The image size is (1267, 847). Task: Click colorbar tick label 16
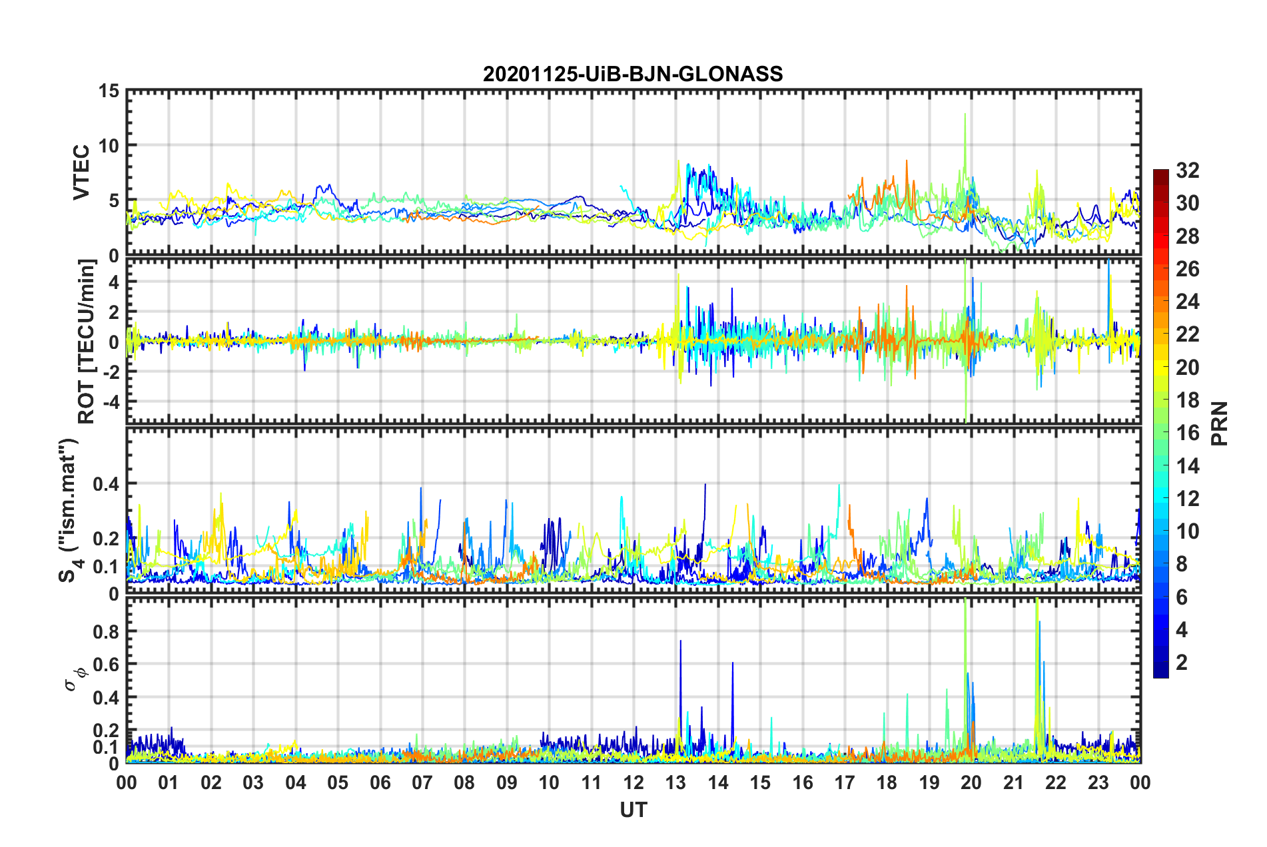tap(1188, 433)
